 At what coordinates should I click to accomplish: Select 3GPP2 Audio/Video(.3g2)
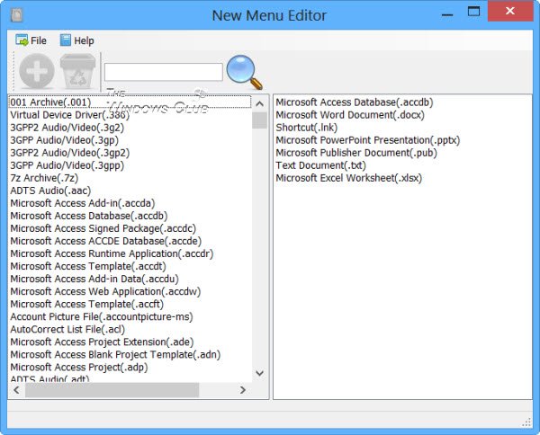pyautogui.click(x=67, y=128)
